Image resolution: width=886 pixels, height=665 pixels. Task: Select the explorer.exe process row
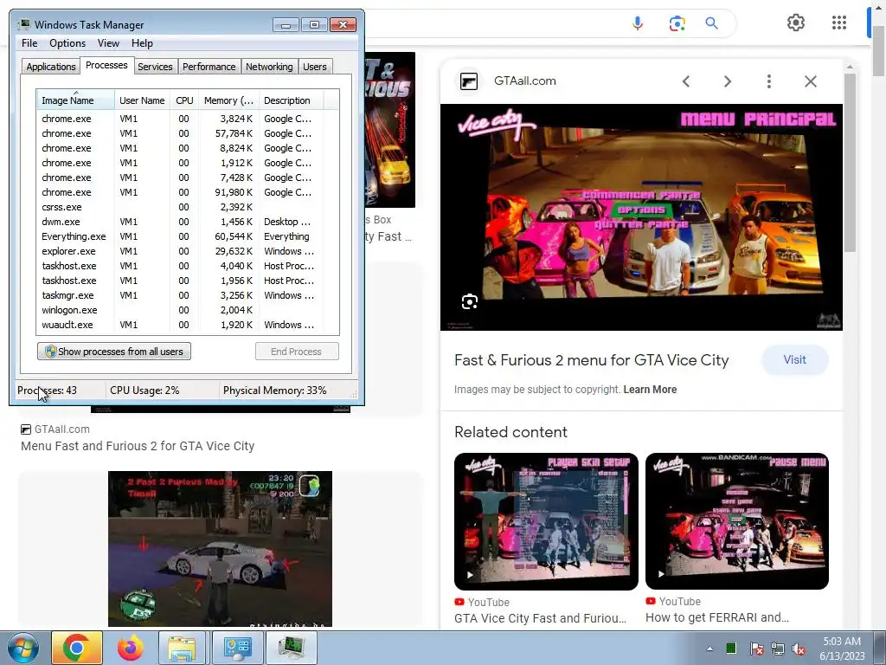point(188,251)
